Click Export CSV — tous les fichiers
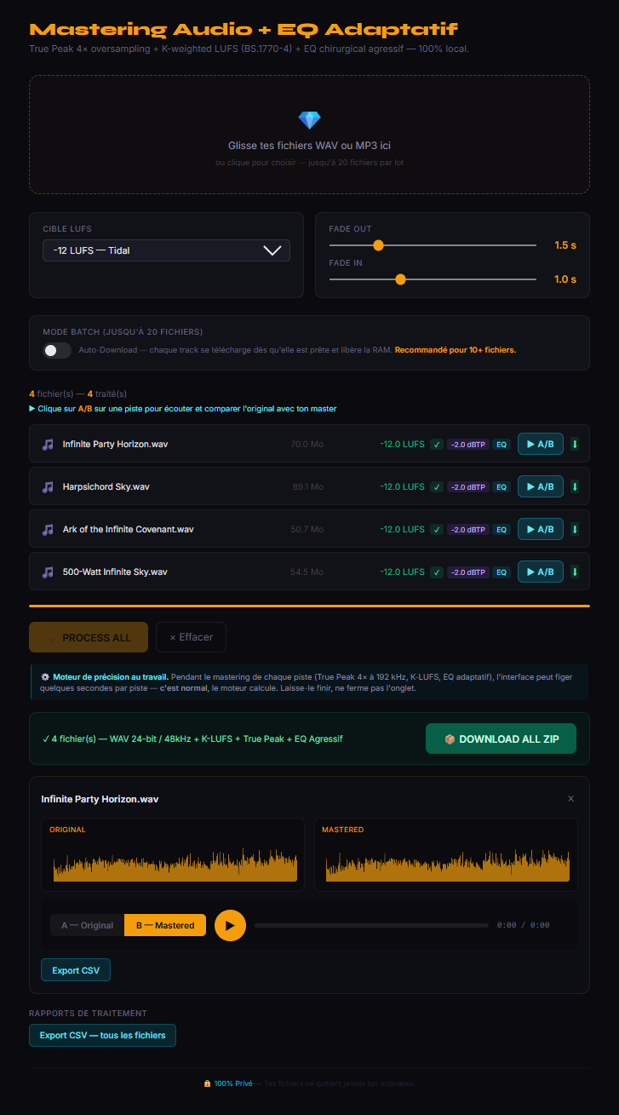619x1115 pixels. coord(102,1035)
